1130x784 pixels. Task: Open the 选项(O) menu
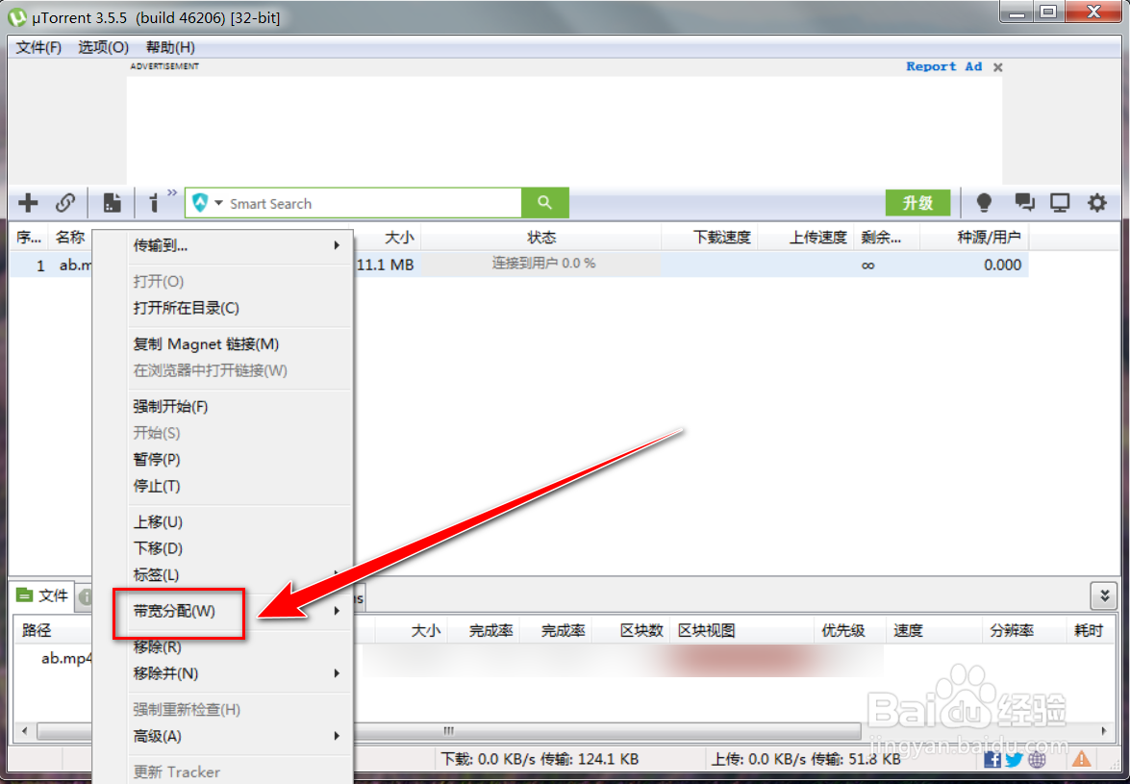coord(103,47)
